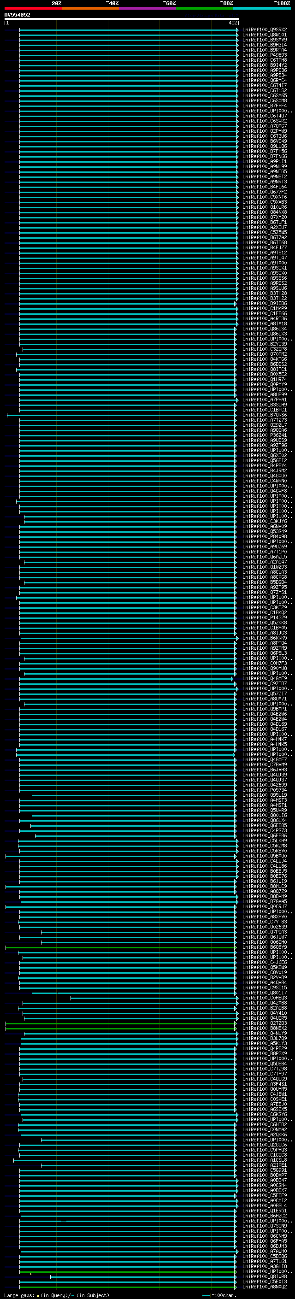
Task: Select label UniRef100_Q6P5L3
Action: [265, 653]
